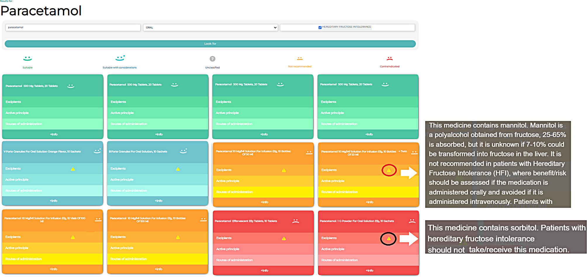Viewport: 587px width, 277px height.
Task: Click the red-circled warning icon on orange card
Action: 389,170
